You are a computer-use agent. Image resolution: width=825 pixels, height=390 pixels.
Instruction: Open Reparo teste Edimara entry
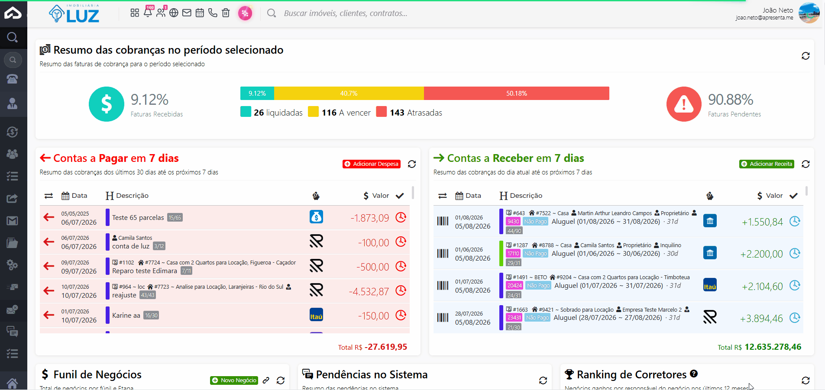[145, 271]
